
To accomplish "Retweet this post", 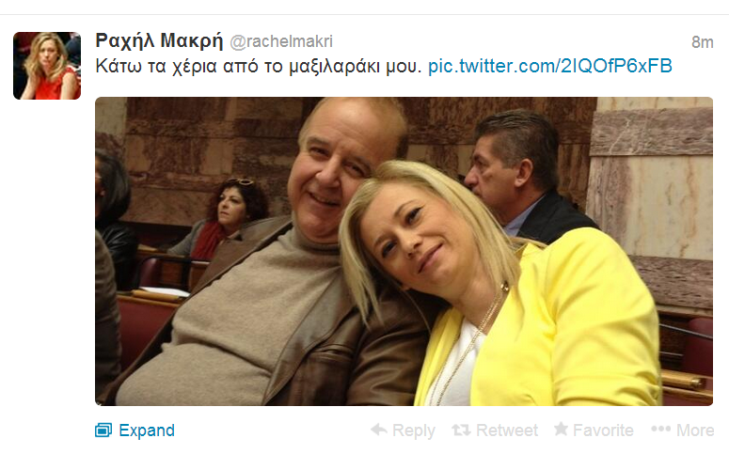I will (x=495, y=431).
